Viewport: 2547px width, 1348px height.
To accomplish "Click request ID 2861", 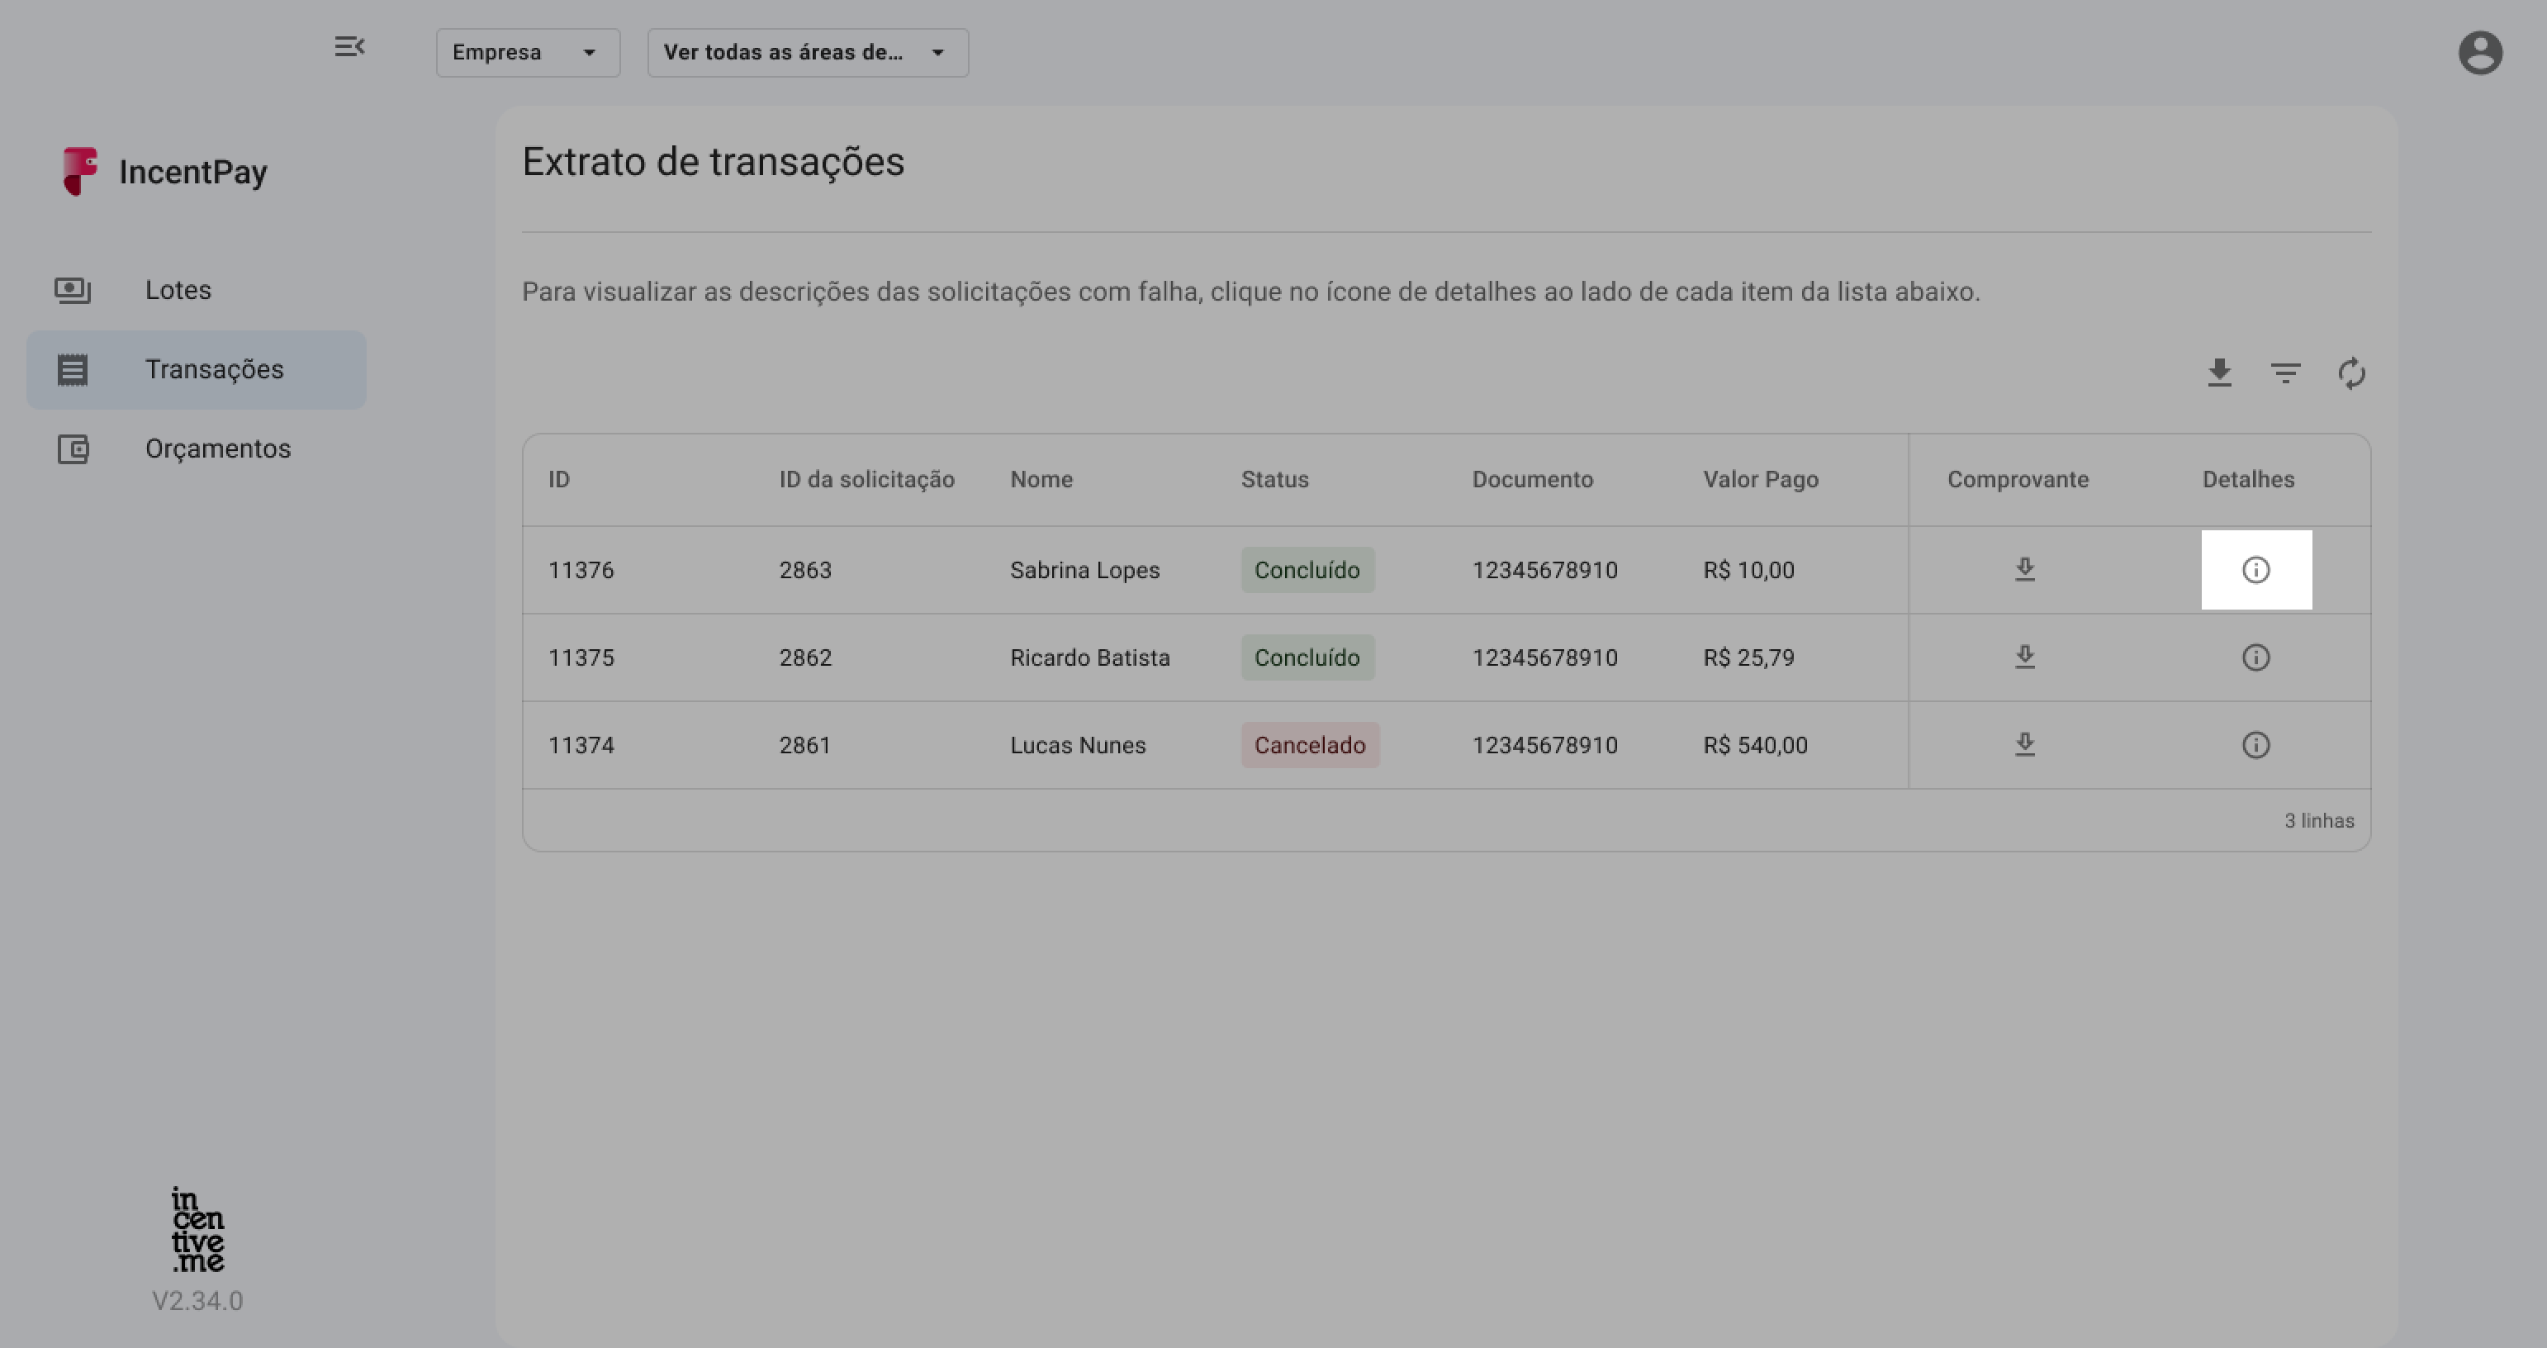I will click(805, 745).
